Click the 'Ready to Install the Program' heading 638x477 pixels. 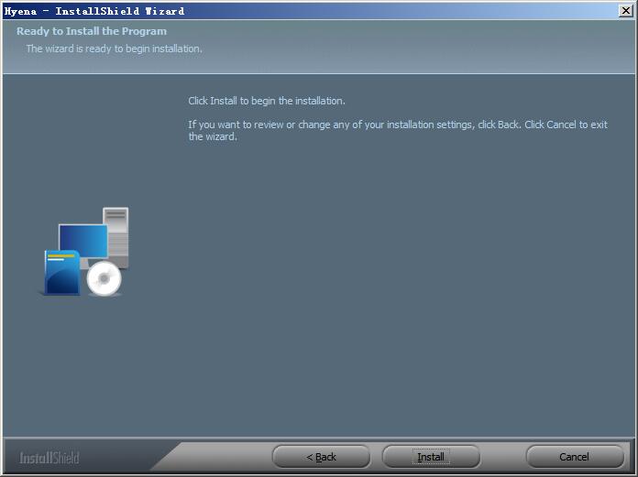point(92,31)
